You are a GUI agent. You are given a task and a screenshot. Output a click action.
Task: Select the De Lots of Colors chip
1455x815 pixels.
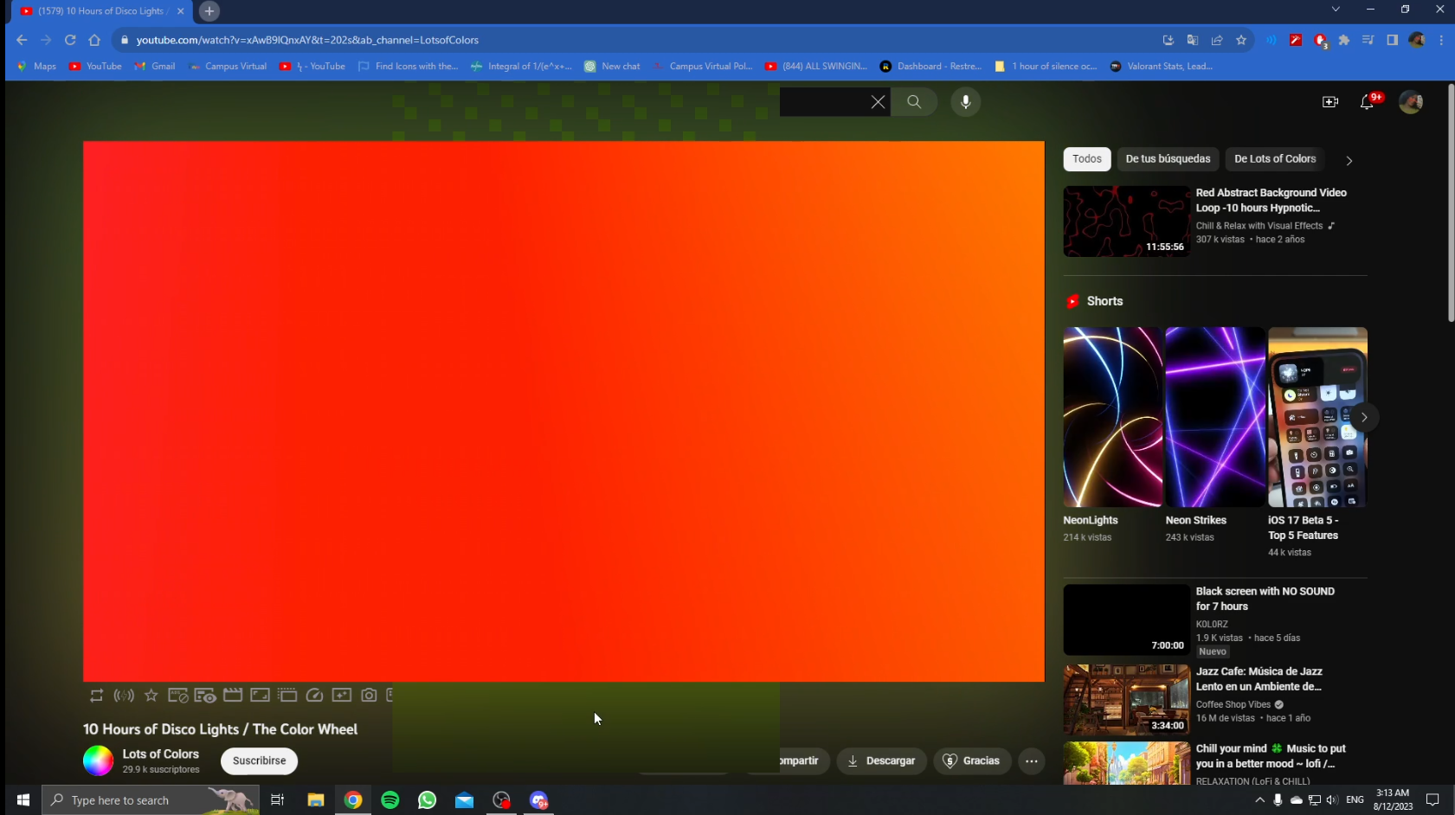coord(1275,159)
